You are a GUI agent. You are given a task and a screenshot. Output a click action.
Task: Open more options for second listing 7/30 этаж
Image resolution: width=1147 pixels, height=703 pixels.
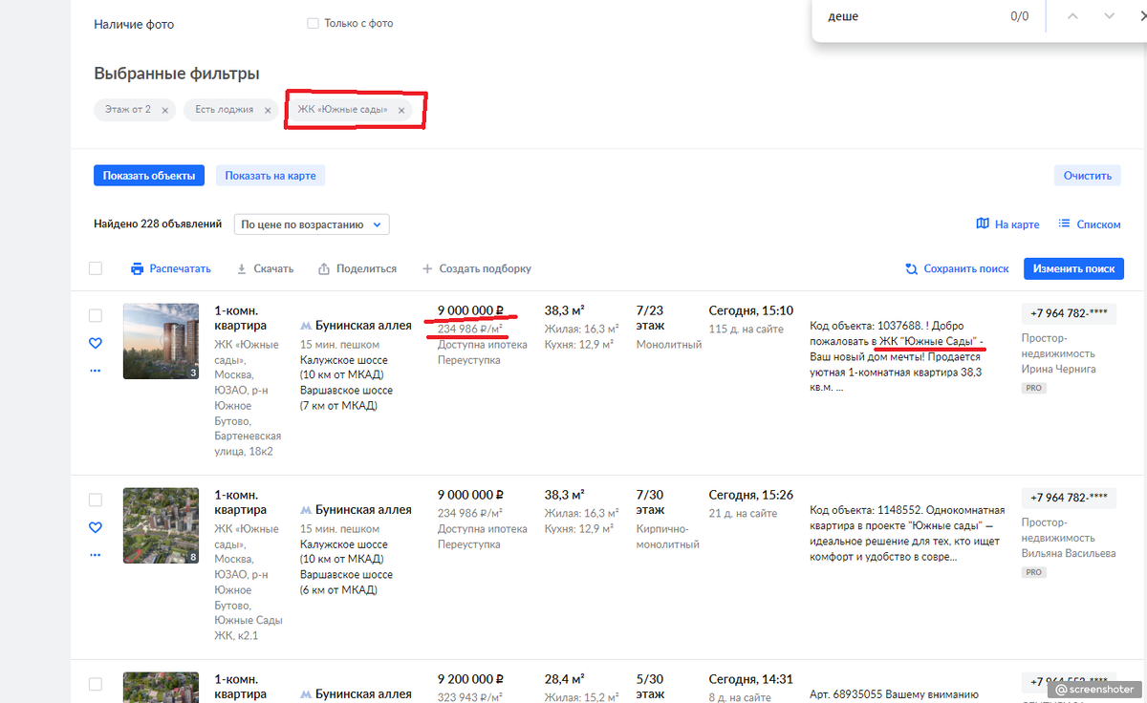pos(96,555)
